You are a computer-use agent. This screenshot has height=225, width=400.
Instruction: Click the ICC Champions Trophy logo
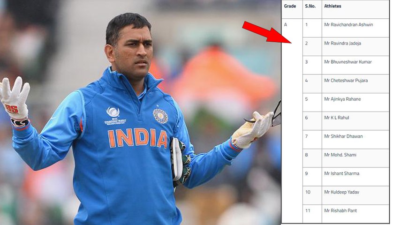[115, 116]
